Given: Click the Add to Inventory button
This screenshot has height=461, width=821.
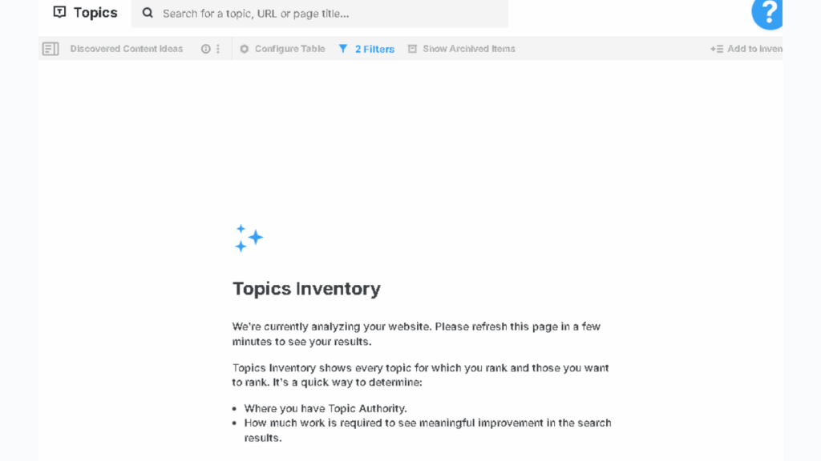Looking at the screenshot, I should (x=746, y=49).
